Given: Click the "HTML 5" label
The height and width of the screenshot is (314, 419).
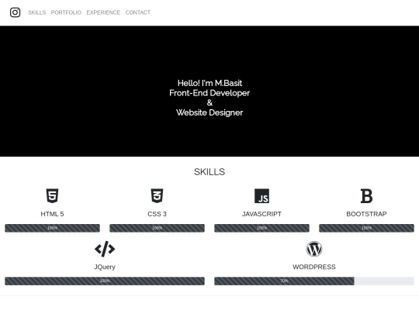Looking at the screenshot, I should coord(53,214).
